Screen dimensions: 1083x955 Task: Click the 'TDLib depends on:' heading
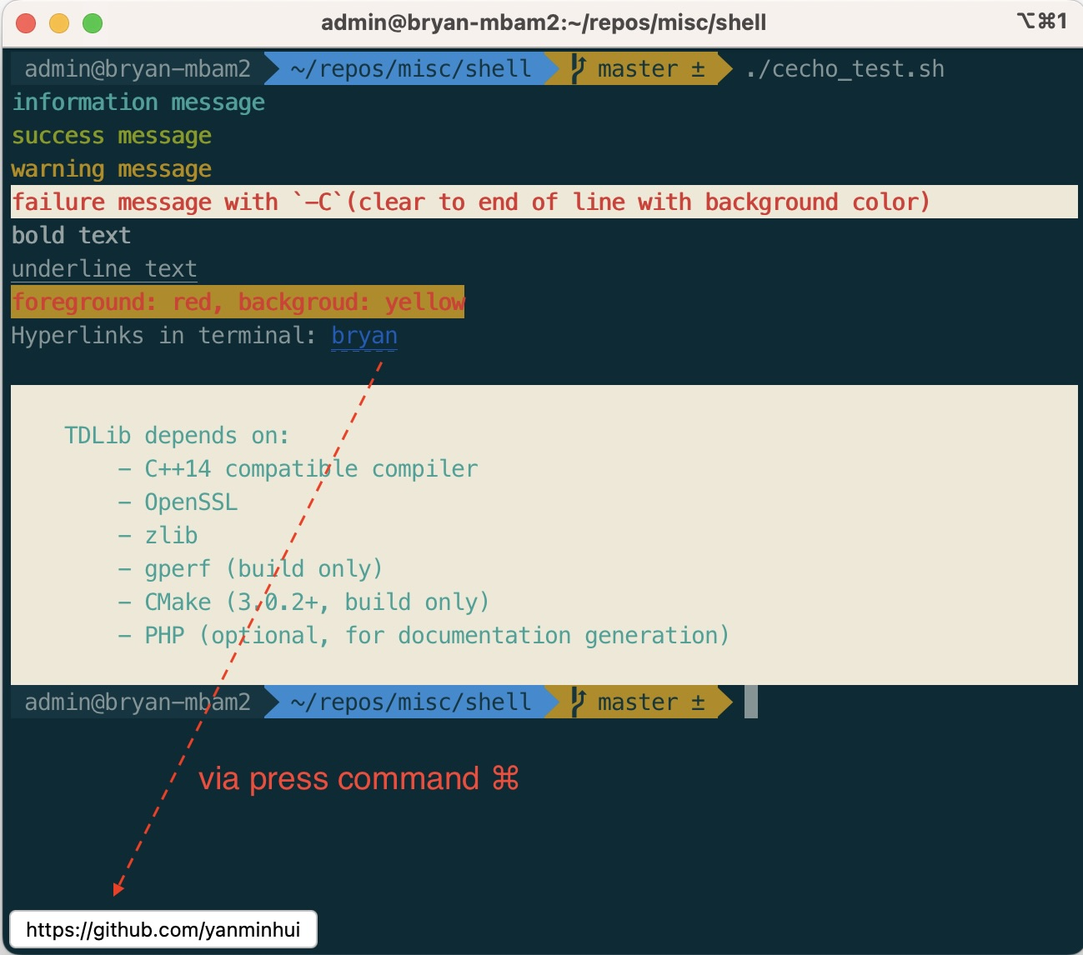click(177, 436)
